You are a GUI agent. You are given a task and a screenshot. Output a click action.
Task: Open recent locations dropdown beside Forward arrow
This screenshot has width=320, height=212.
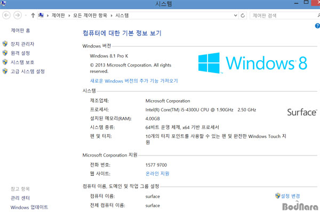coord(26,15)
